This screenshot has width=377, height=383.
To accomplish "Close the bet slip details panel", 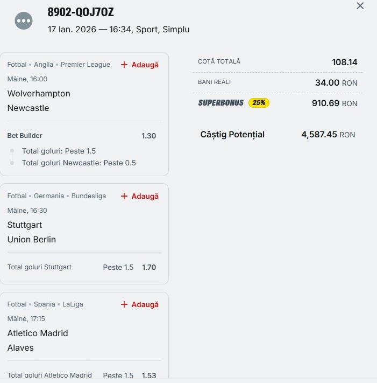I will coord(360,6).
